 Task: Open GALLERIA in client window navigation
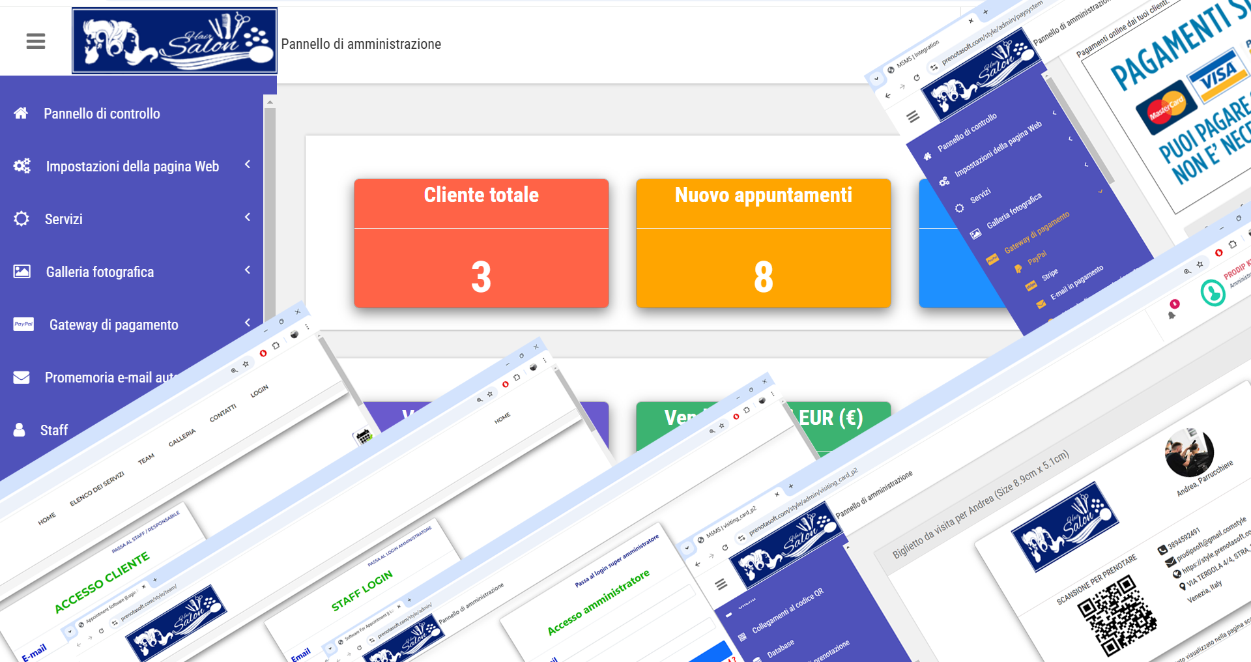pyautogui.click(x=182, y=438)
